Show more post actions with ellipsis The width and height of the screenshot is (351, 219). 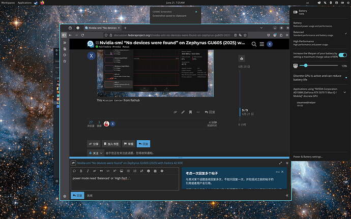[x=198, y=112]
